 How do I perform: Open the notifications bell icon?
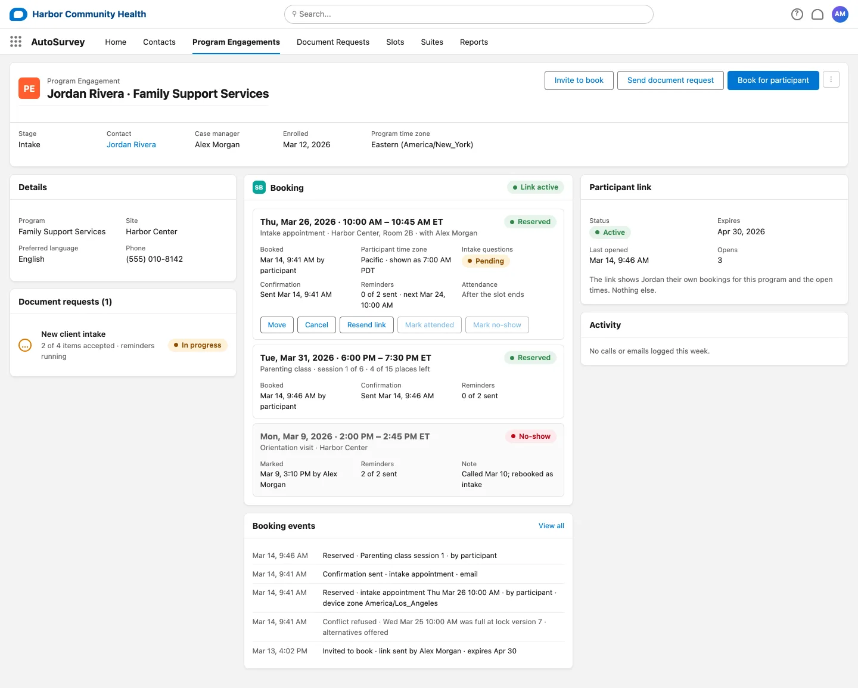817,14
